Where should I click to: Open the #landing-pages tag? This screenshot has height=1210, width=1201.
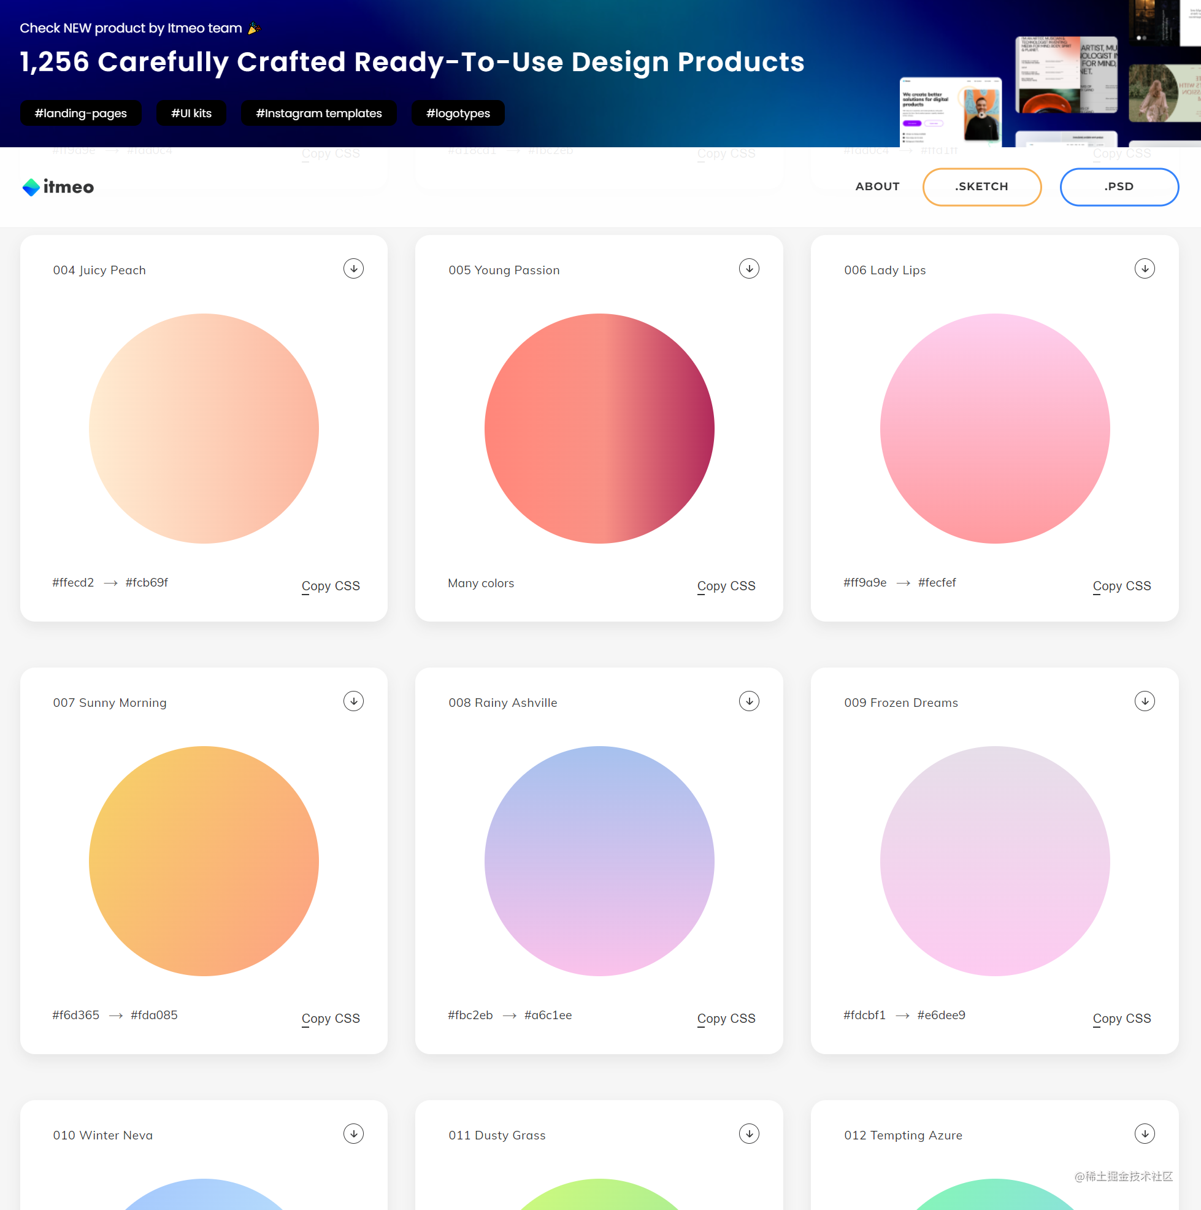tap(81, 114)
